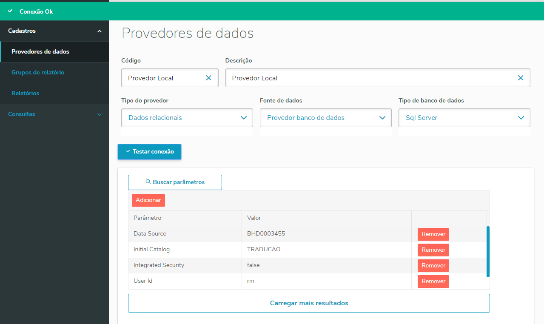The height and width of the screenshot is (324, 544).
Task: Open Grupos de relatório in sidebar
Action: point(54,73)
